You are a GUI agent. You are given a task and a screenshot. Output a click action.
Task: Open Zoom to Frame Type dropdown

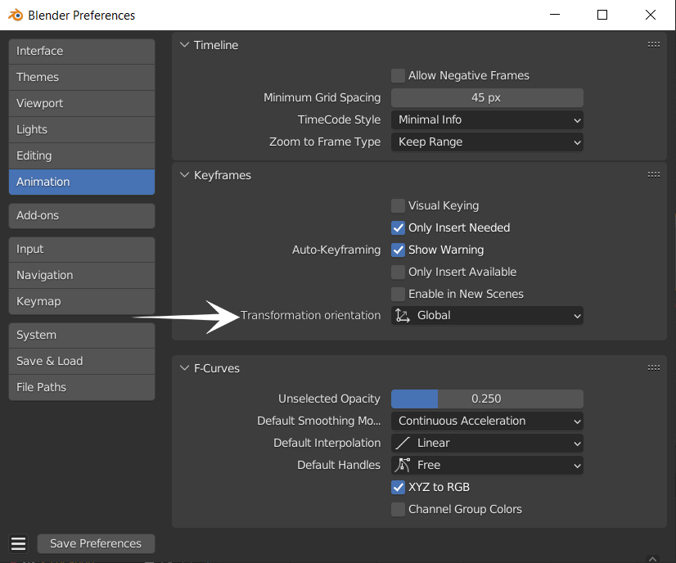click(x=487, y=142)
